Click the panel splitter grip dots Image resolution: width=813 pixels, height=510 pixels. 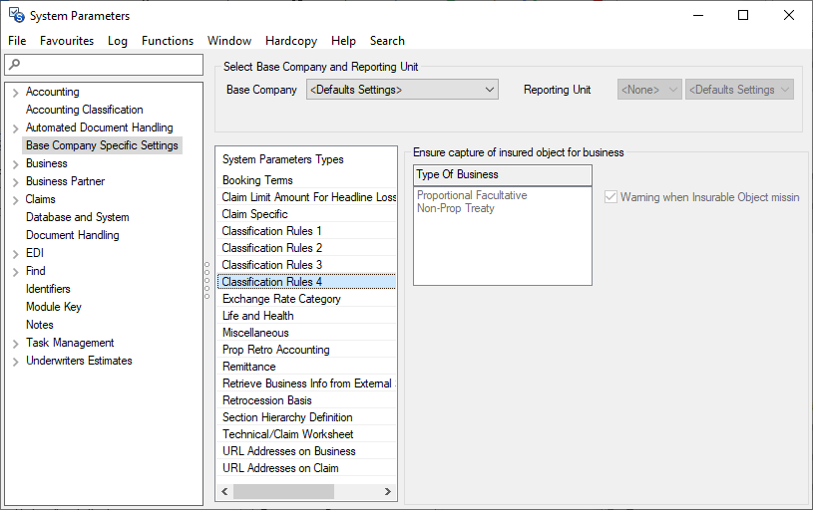(208, 280)
